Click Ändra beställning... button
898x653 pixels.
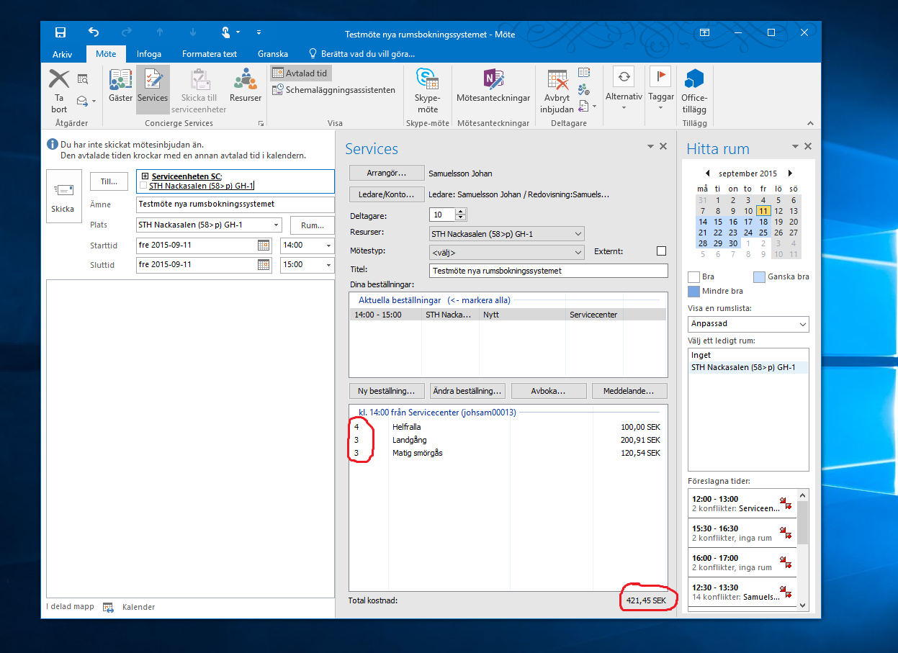(467, 391)
